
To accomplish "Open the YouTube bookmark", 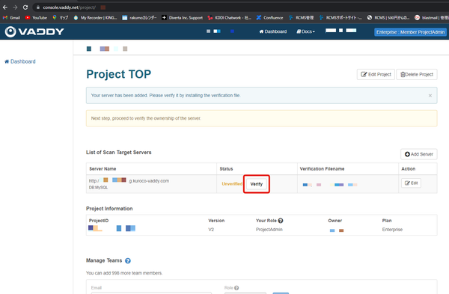I will [x=36, y=18].
